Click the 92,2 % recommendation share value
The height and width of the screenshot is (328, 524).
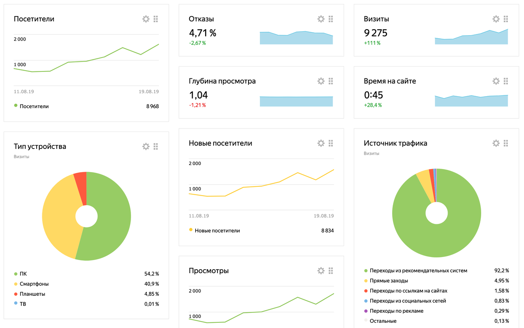[x=501, y=271]
